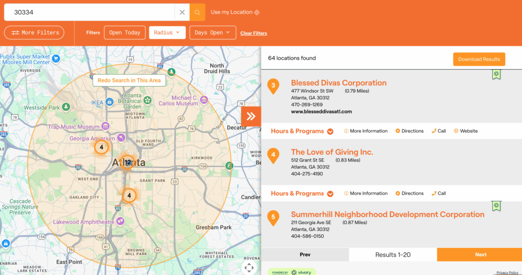
Task: Click map cluster marker showing 12
Action: (x=128, y=162)
